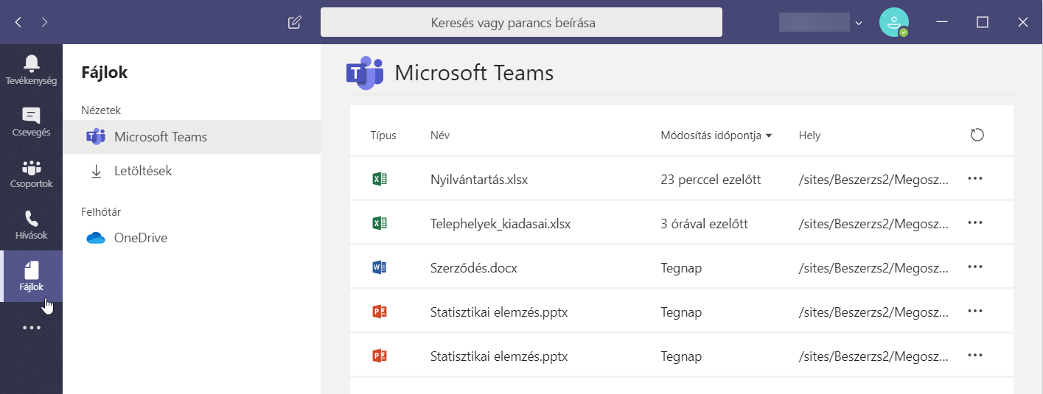Select the Letöltések view
This screenshot has height=394, width=1043.
[143, 171]
